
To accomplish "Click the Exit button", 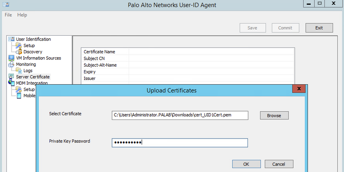I will tap(319, 28).
